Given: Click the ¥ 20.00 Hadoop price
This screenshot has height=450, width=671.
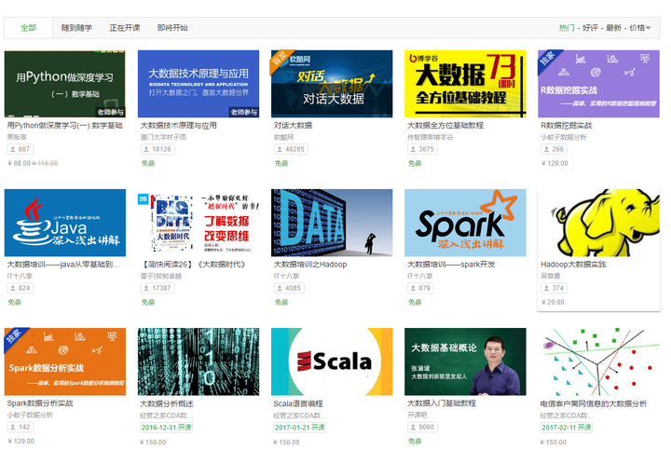Looking at the screenshot, I should (553, 303).
